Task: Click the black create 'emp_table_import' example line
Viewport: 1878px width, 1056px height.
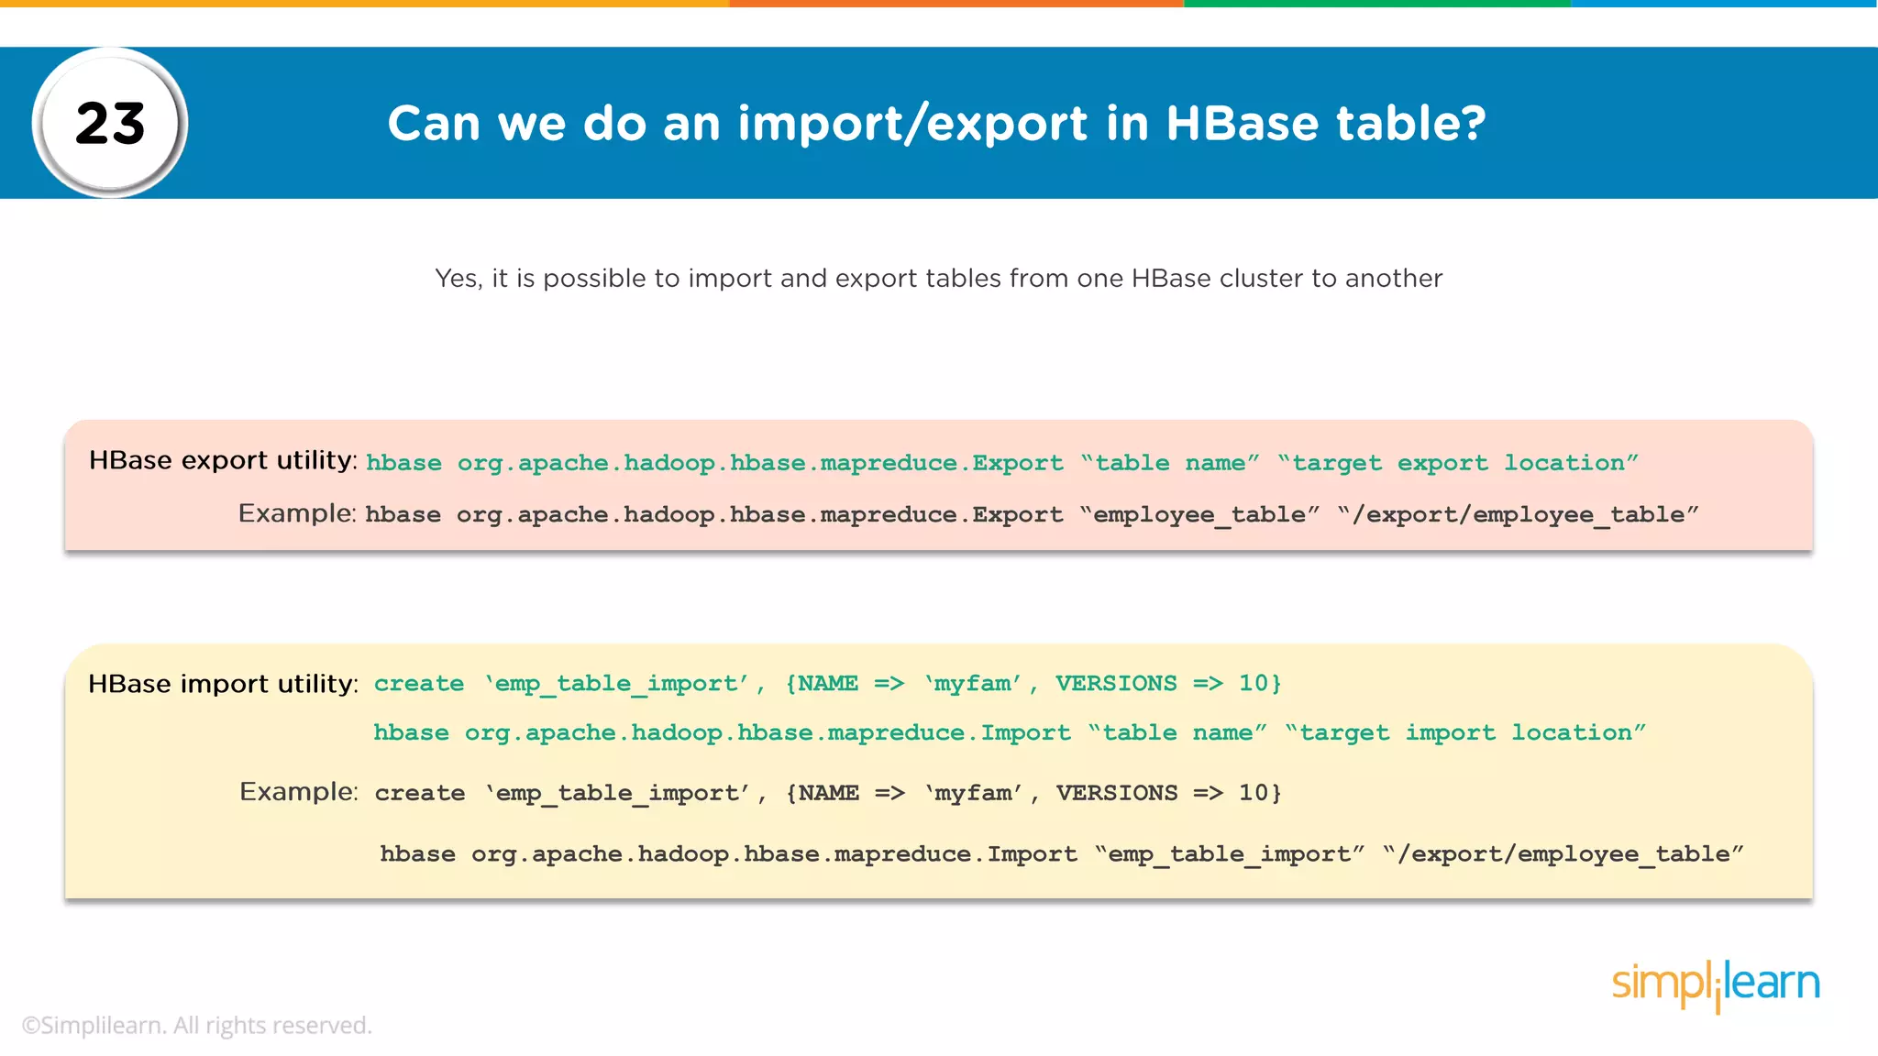Action: 828,793
